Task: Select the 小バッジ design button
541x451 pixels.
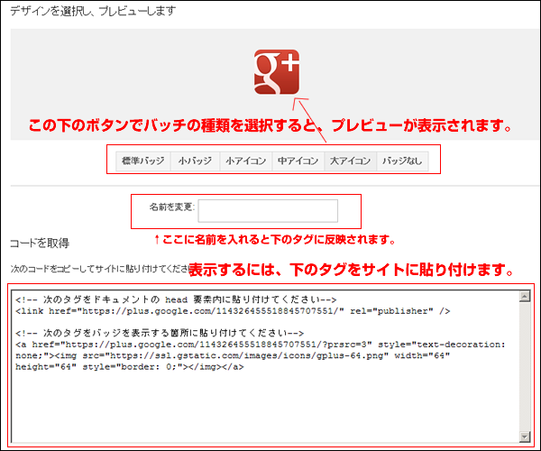Action: point(196,161)
